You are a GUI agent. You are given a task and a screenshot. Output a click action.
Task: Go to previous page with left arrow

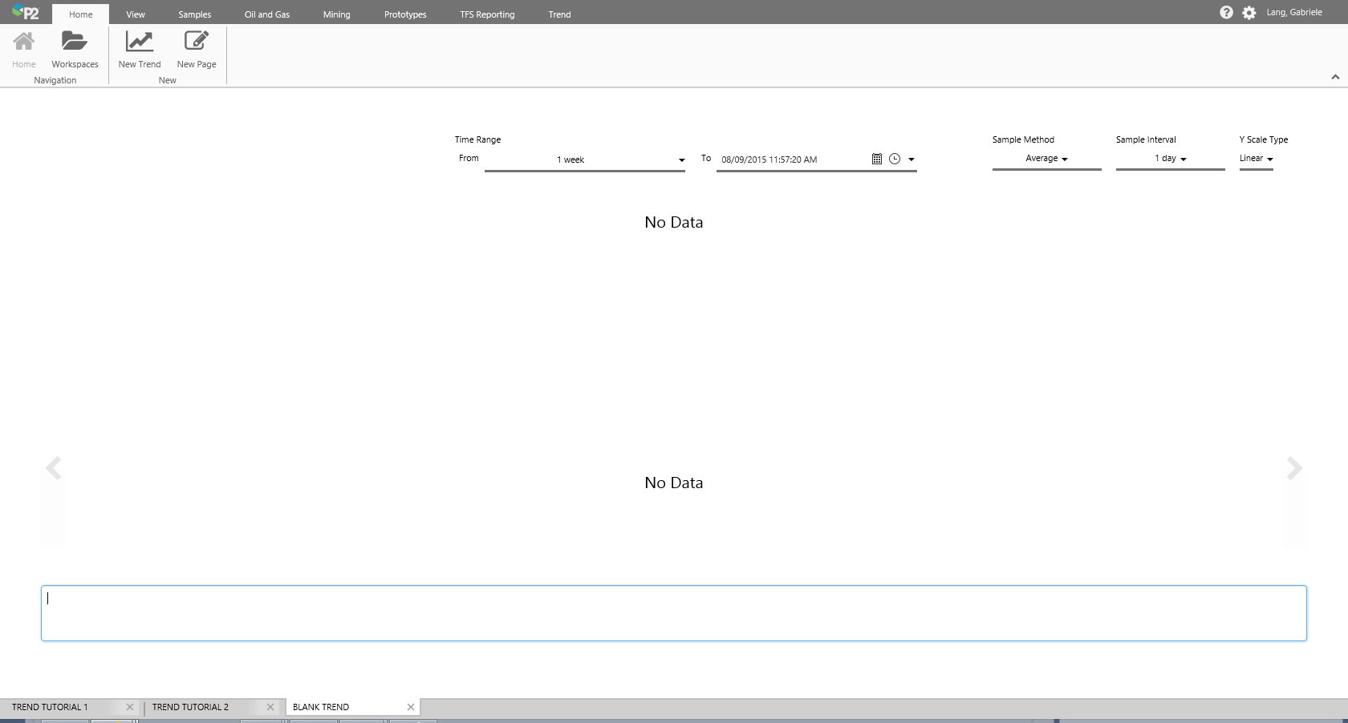click(x=53, y=468)
